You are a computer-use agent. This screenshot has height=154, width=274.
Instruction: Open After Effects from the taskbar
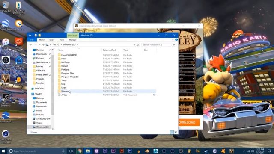tap(105, 151)
